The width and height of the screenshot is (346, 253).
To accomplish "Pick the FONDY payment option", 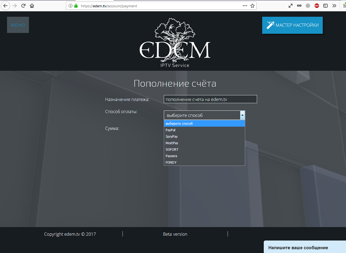I will click(x=171, y=162).
